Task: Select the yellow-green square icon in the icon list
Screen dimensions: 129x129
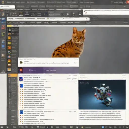Action: [x=9, y=43]
